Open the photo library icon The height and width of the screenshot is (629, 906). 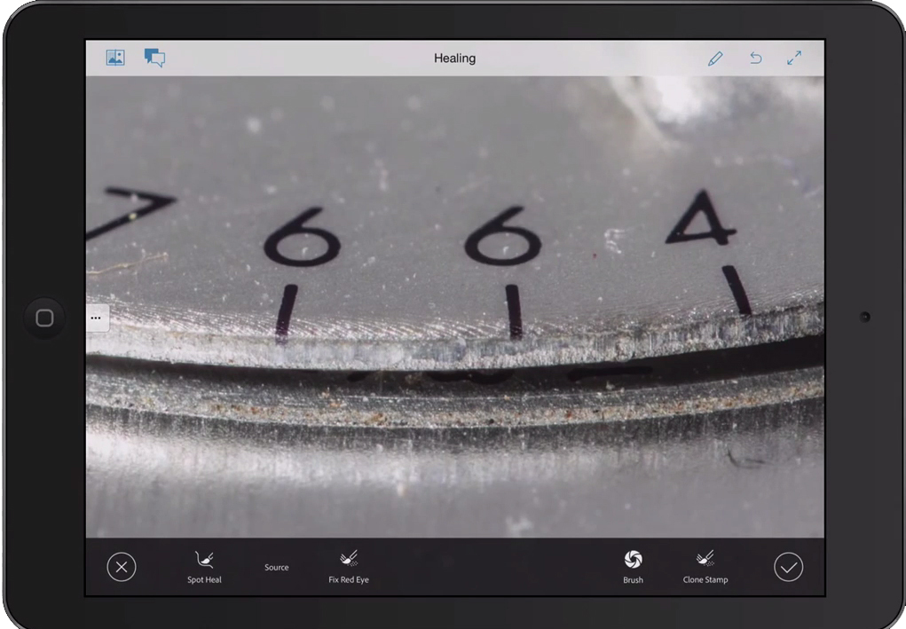(x=115, y=58)
